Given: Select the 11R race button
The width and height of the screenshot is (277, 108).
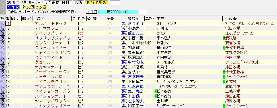Looking at the screenshot, I should pos(14,7).
